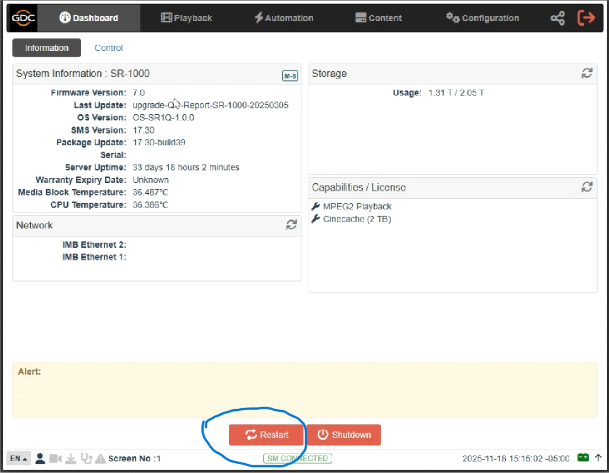Screen dimensions: 609x473
Task: Click the user icon in status bar
Action: [x=40, y=459]
